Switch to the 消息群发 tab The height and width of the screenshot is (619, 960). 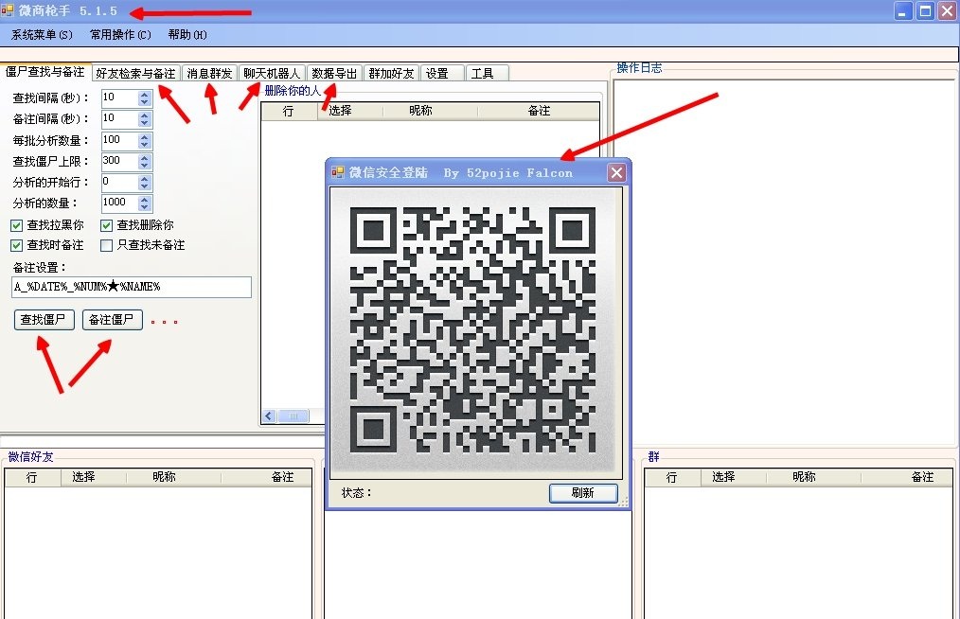tap(209, 74)
